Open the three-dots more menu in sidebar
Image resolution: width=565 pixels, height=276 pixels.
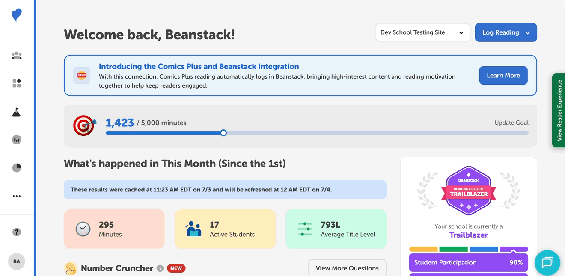point(17,196)
